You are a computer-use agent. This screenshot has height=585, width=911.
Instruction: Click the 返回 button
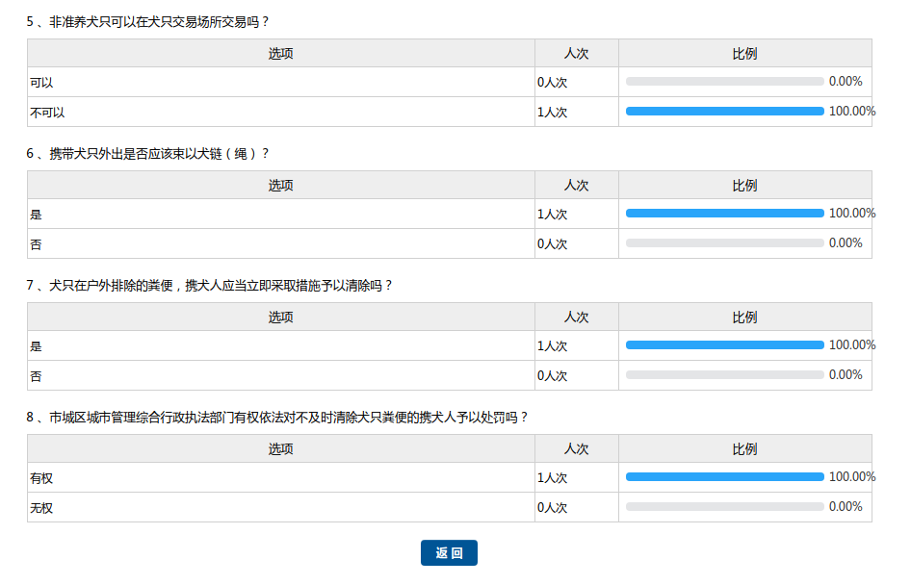tap(449, 553)
